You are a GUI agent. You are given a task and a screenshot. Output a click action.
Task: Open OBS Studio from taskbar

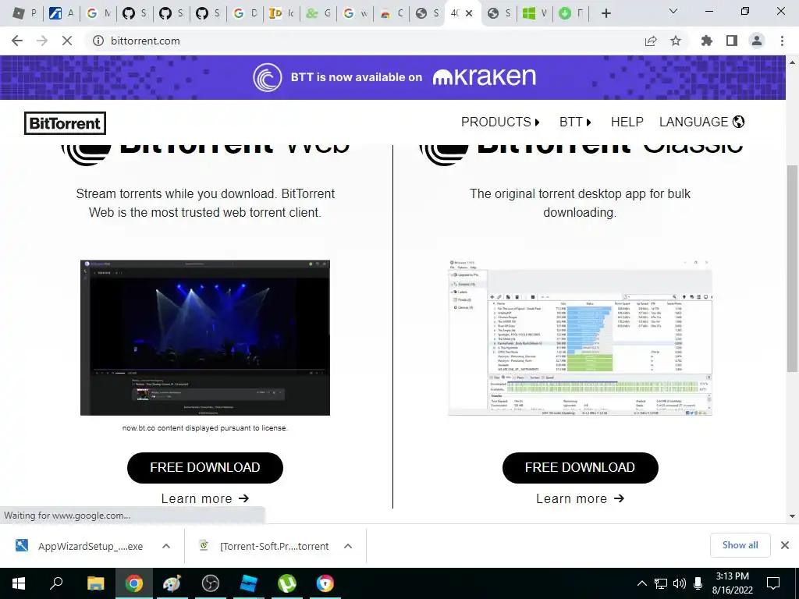pyautogui.click(x=210, y=583)
